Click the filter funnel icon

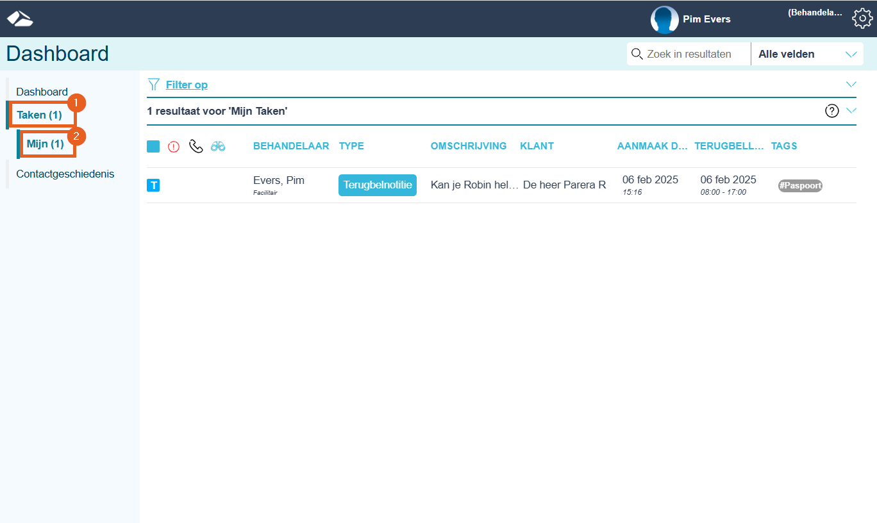click(x=153, y=85)
